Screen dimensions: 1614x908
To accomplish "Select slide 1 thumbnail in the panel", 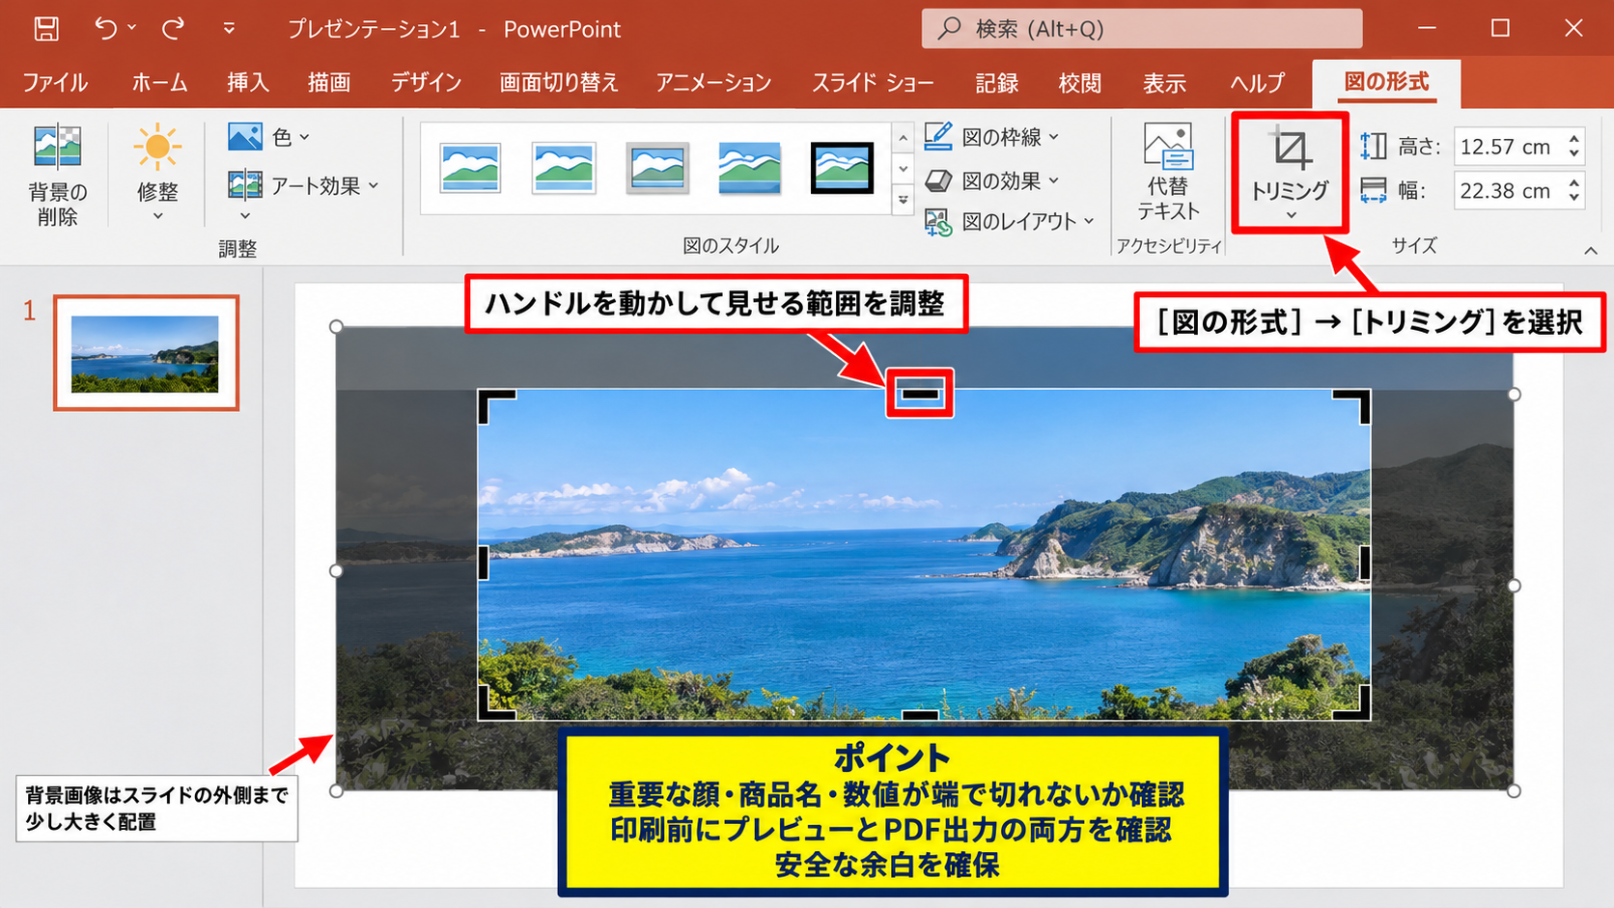I will [x=146, y=353].
